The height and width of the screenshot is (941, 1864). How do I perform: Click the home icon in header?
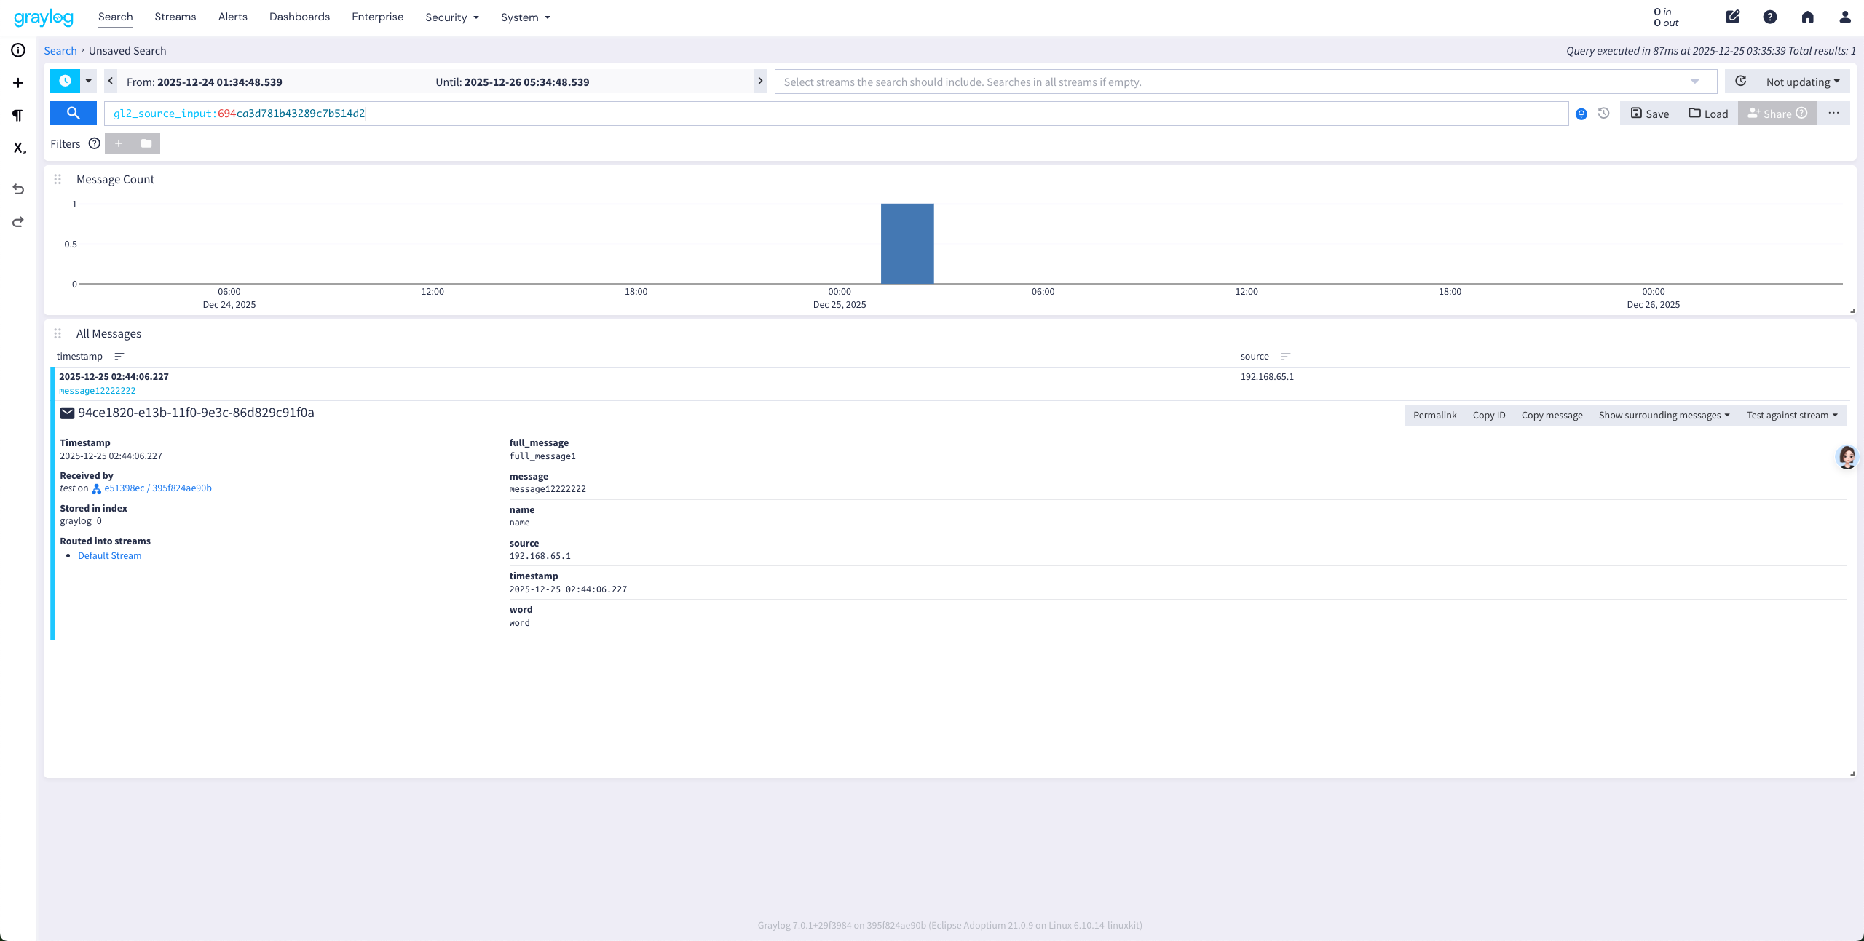[1807, 17]
